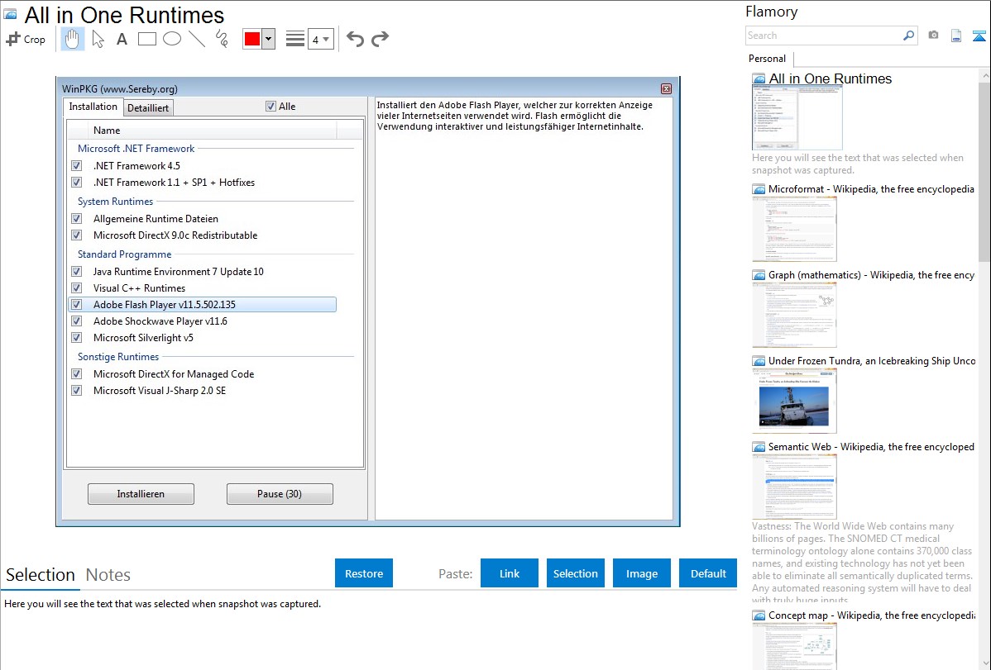Screen dimensions: 991x670
Task: Open the Microformat Wikipedia snapshot thumbnail
Action: tap(794, 229)
